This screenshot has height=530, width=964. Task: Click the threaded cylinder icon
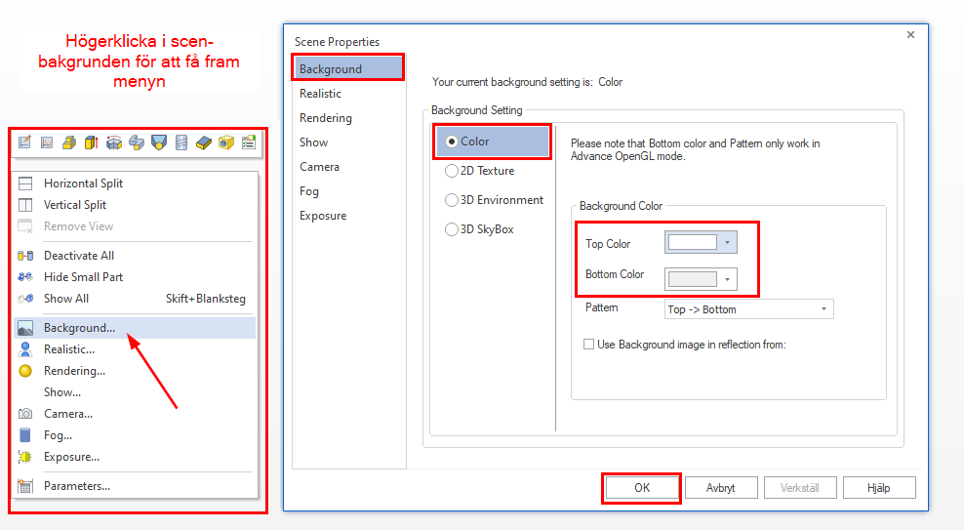[181, 143]
